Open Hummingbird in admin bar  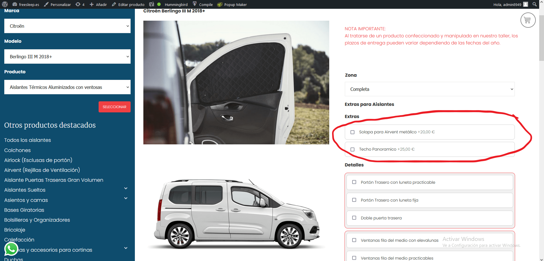(x=176, y=5)
